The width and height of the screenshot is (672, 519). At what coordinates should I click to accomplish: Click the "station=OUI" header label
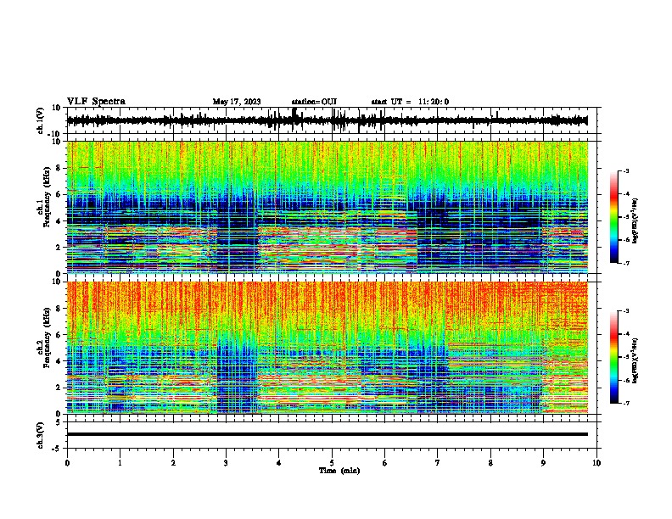314,102
